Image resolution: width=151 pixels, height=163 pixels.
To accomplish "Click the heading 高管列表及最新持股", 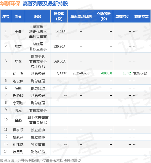I will (45, 4).
